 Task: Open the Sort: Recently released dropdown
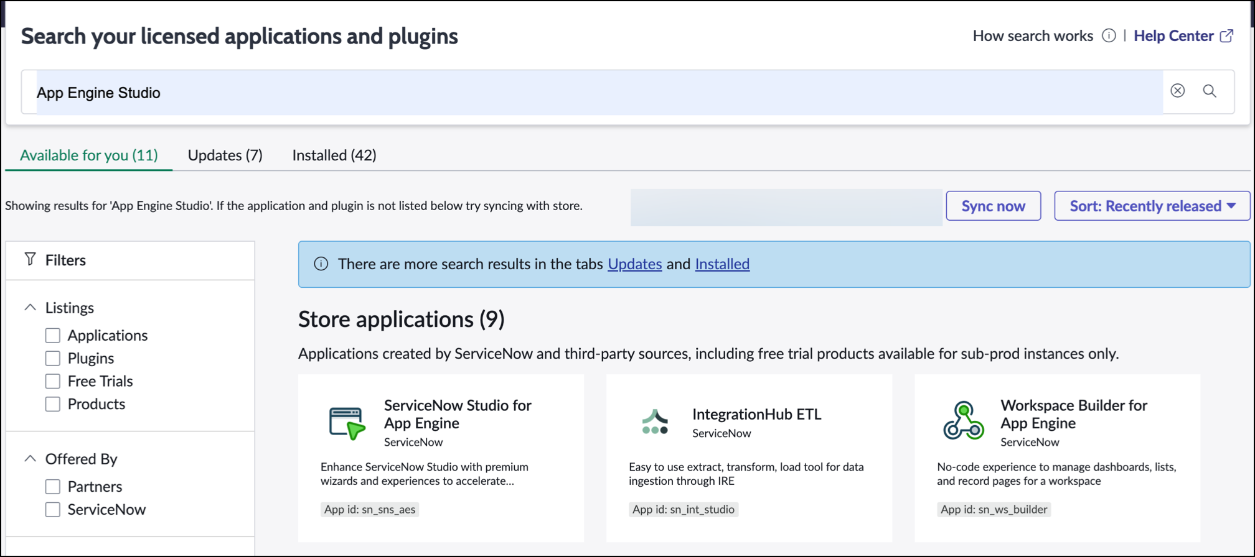coord(1152,206)
